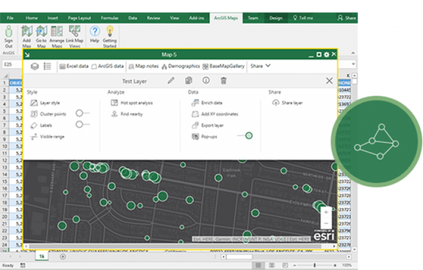Toggle the Cluster points switch
Image resolution: width=423 pixels, height=270 pixels.
(x=83, y=113)
